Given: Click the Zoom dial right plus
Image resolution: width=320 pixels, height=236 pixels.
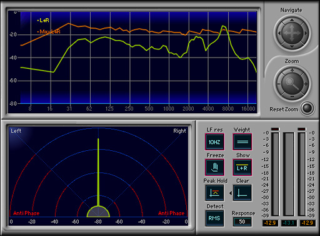Looking at the screenshot, I should [306, 84].
